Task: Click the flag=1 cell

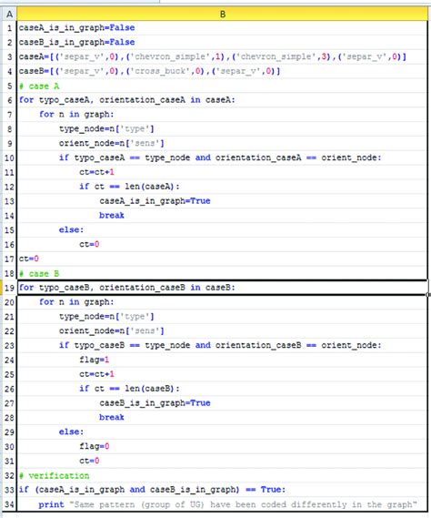Action: [223, 360]
